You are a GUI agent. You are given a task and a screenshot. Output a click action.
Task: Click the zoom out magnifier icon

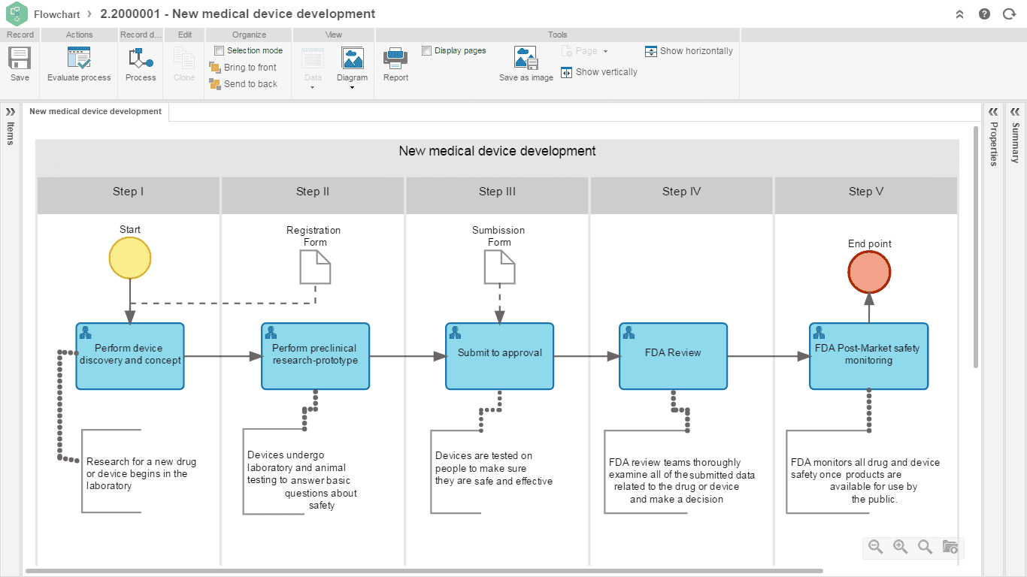pos(875,547)
